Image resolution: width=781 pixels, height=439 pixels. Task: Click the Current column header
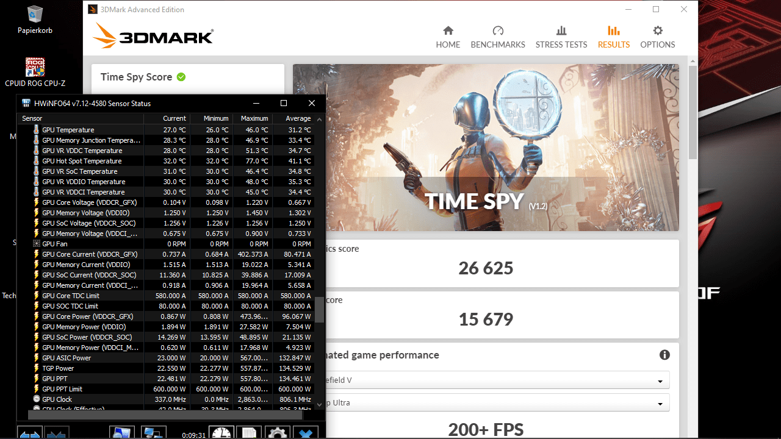pos(167,118)
